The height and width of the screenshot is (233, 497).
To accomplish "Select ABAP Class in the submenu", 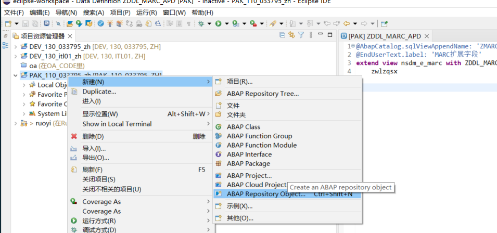I will point(243,127).
